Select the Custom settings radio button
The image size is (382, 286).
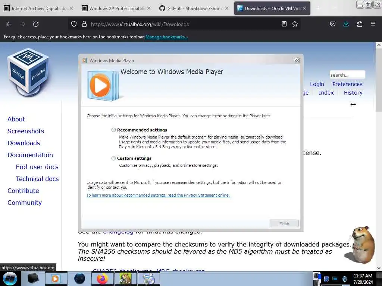tap(113, 158)
